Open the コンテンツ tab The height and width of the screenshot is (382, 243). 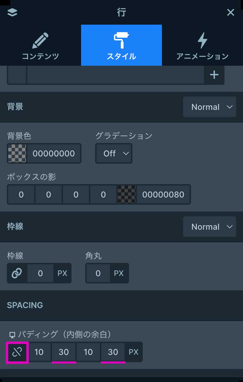pyautogui.click(x=40, y=46)
